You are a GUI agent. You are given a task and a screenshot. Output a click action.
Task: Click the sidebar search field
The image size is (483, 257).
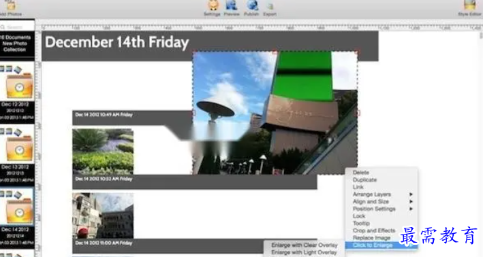17,27
